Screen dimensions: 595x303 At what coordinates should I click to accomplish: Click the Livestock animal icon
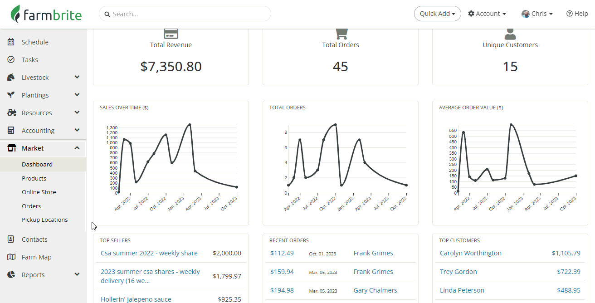click(x=11, y=77)
